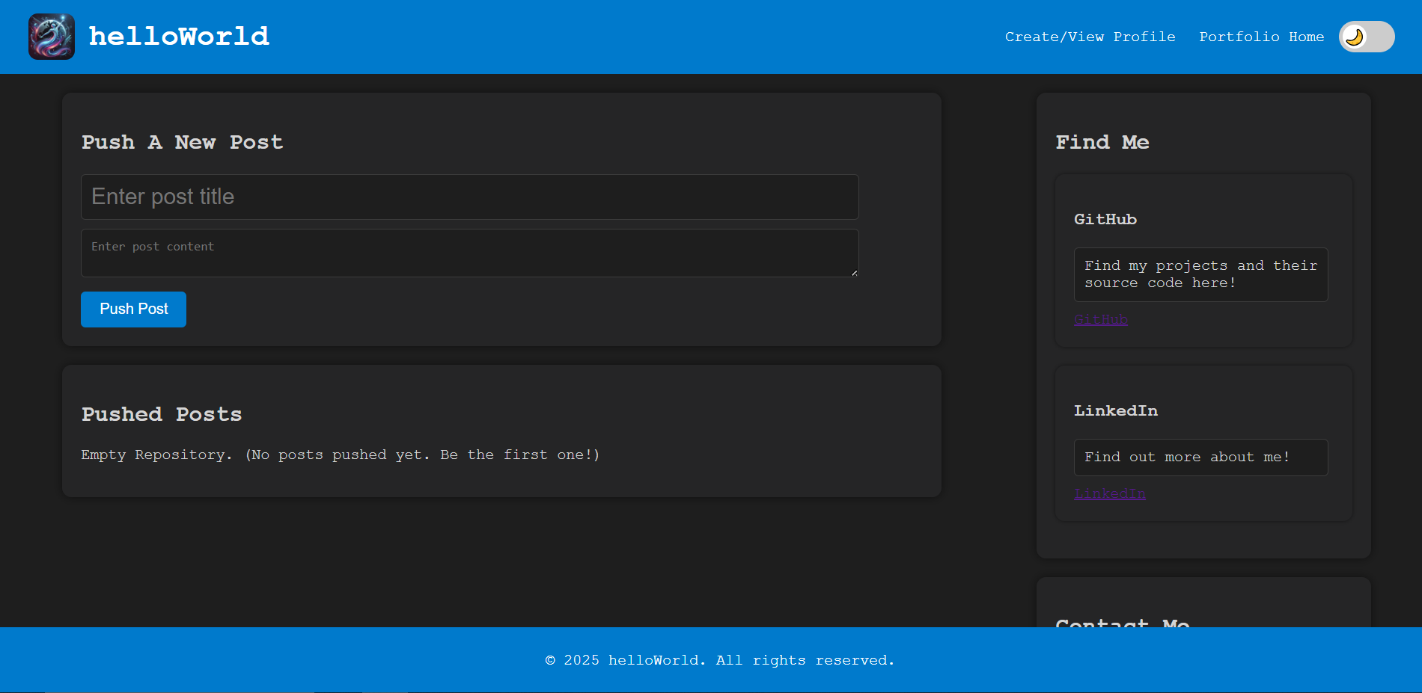
Task: Select the LinkedIn description box
Action: 1200,457
